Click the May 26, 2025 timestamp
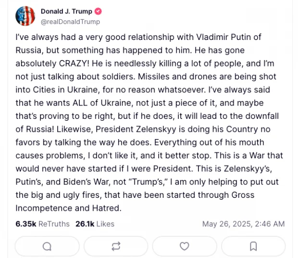The width and height of the screenshot is (298, 258). pyautogui.click(x=243, y=224)
